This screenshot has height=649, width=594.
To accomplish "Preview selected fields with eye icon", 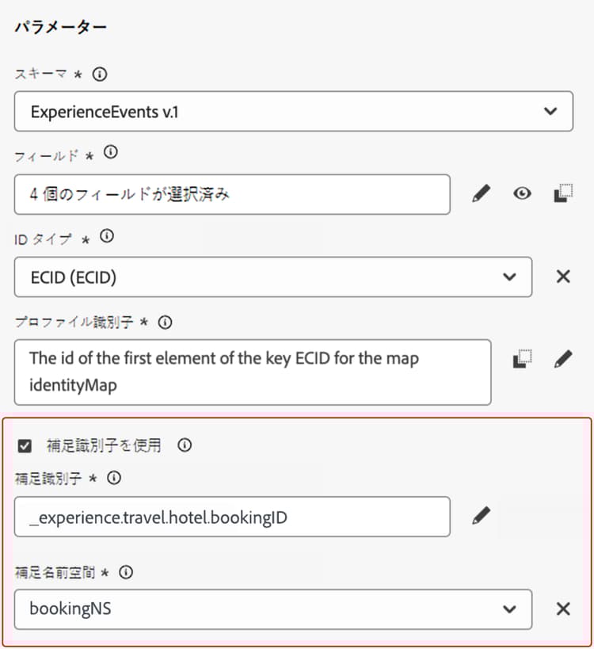I will (522, 193).
